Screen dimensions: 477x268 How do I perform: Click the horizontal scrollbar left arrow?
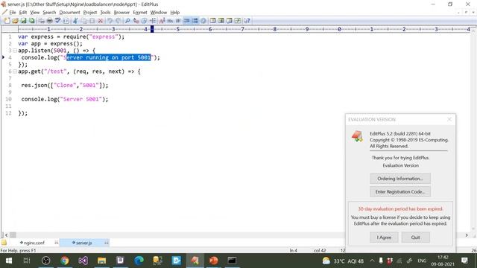coord(6,235)
